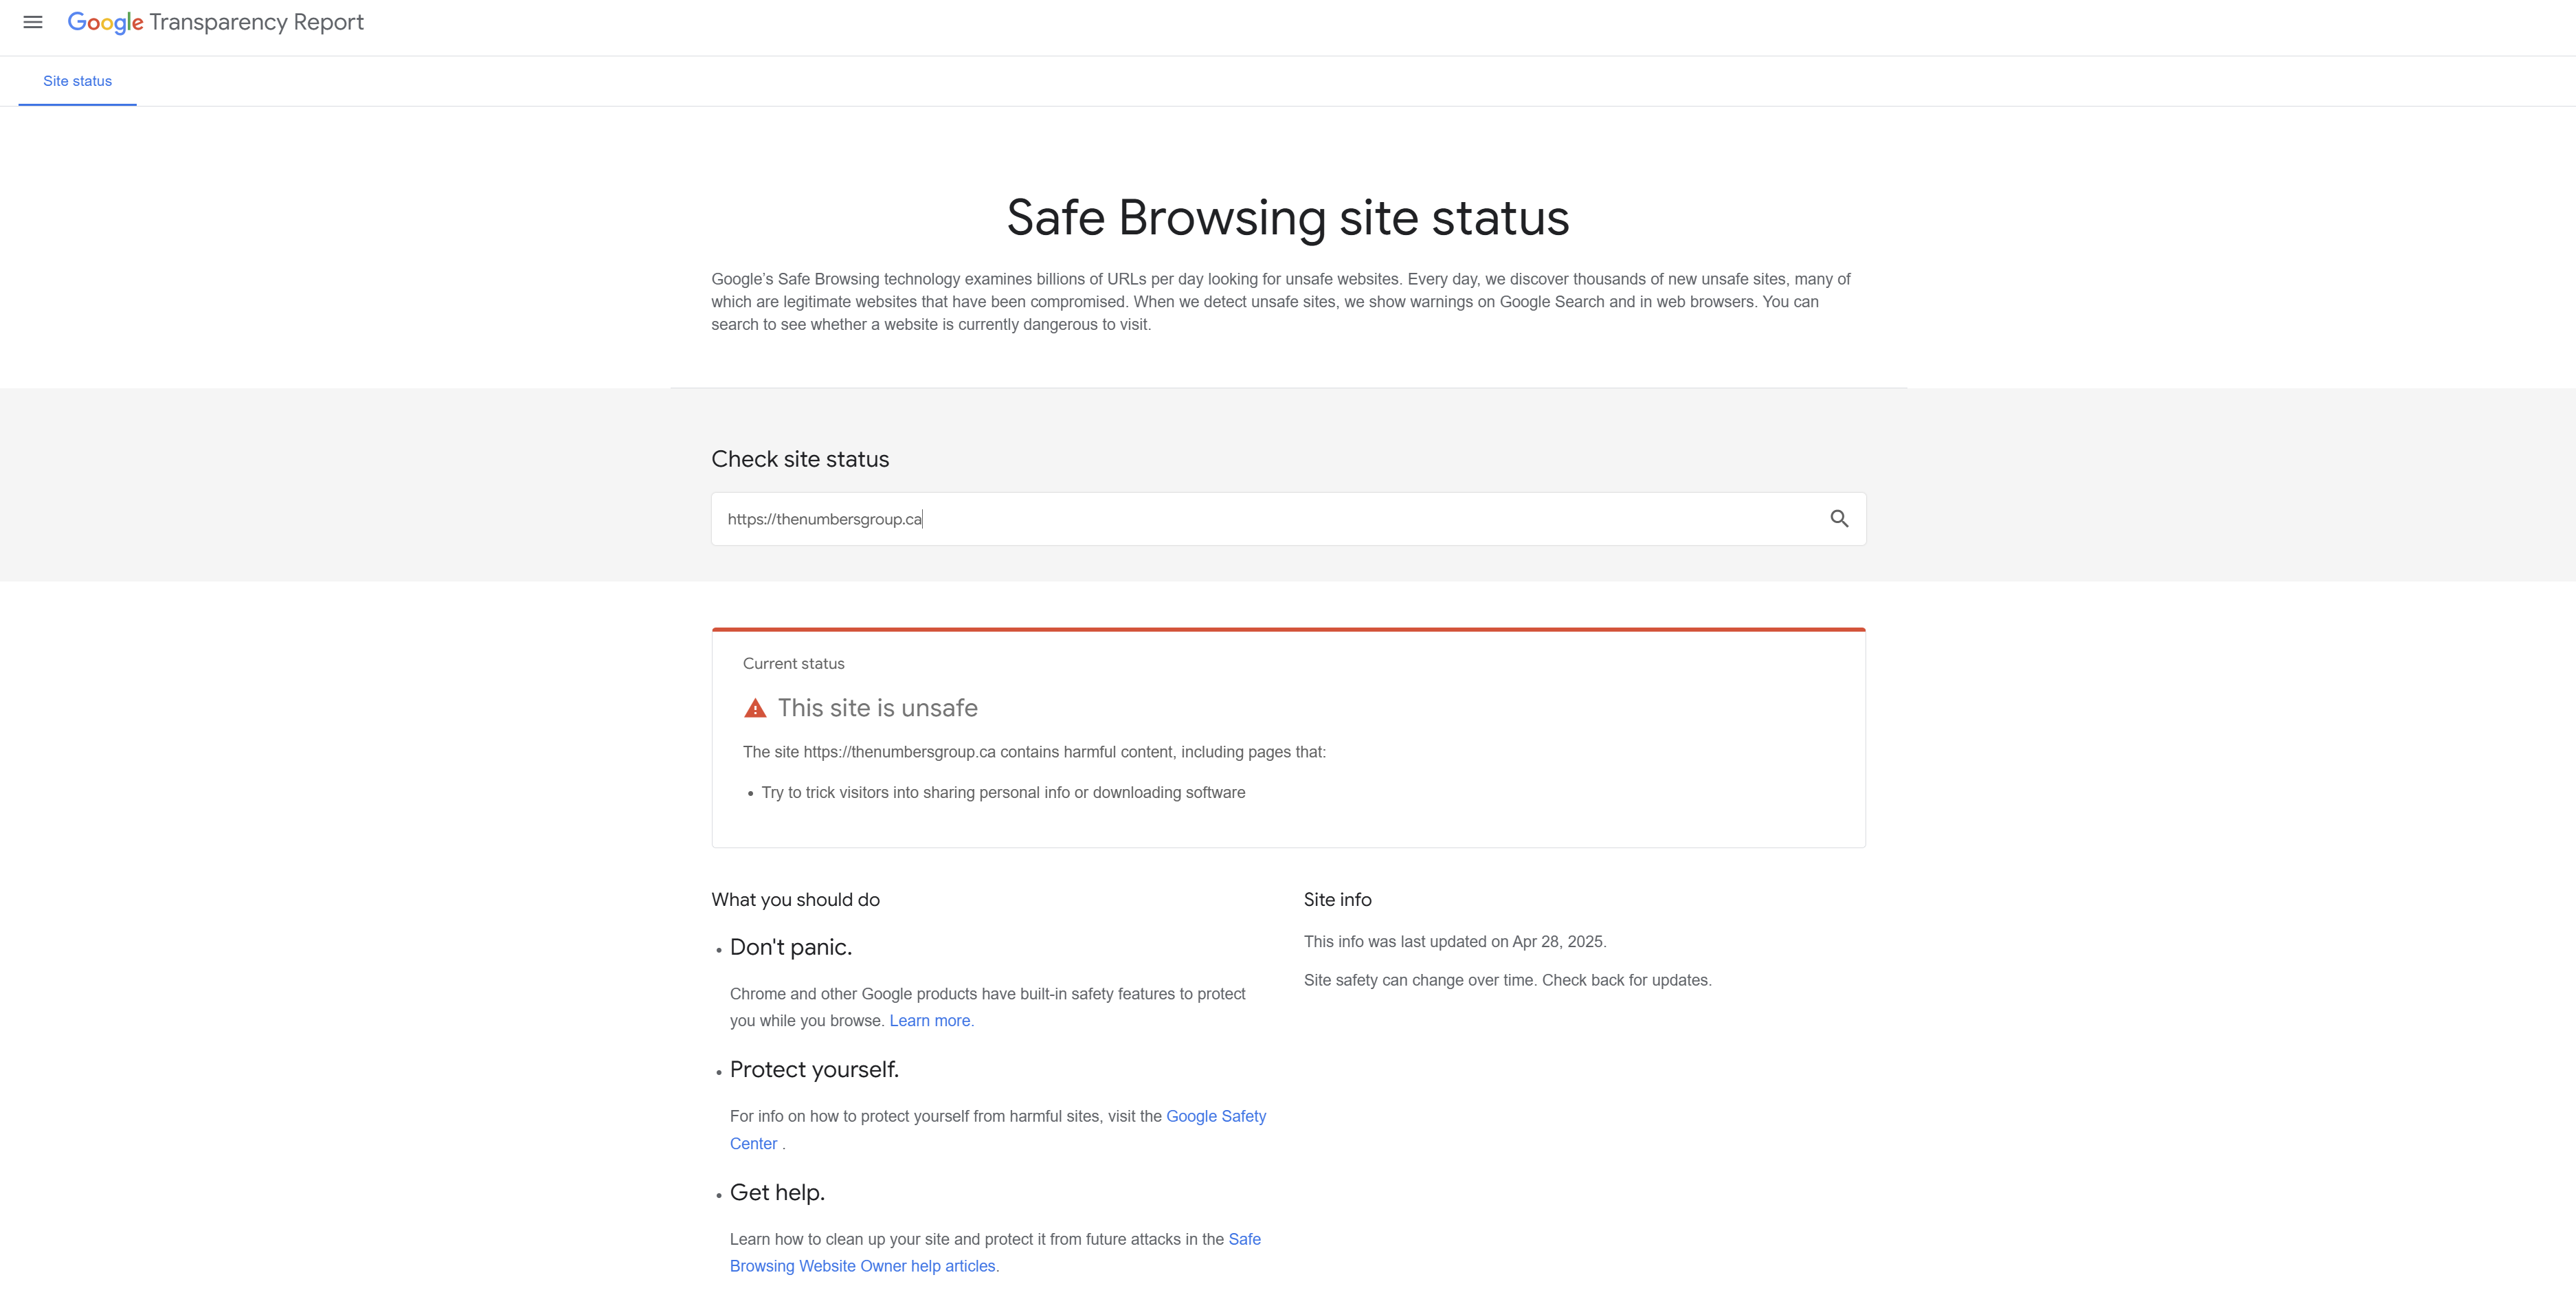Click the Don't panic bullet heading
The image size is (2576, 1308).
click(x=791, y=947)
